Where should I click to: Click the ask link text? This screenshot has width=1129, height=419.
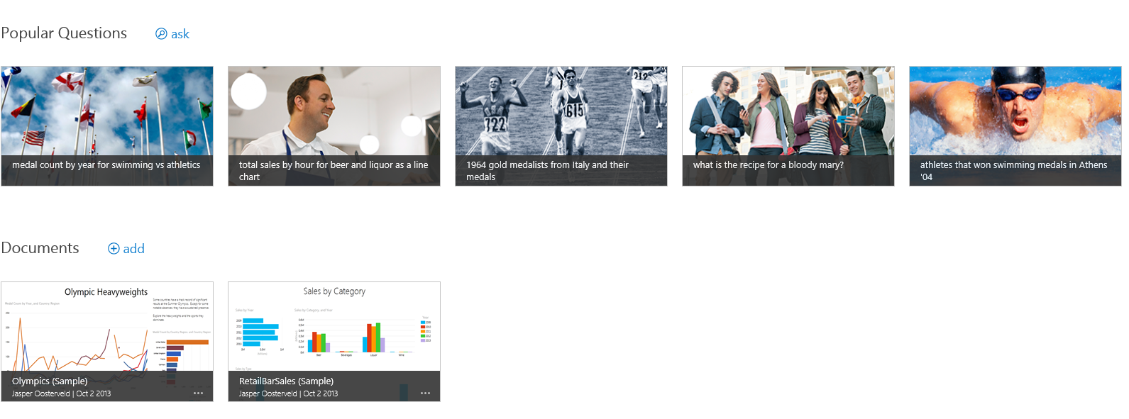coord(180,34)
